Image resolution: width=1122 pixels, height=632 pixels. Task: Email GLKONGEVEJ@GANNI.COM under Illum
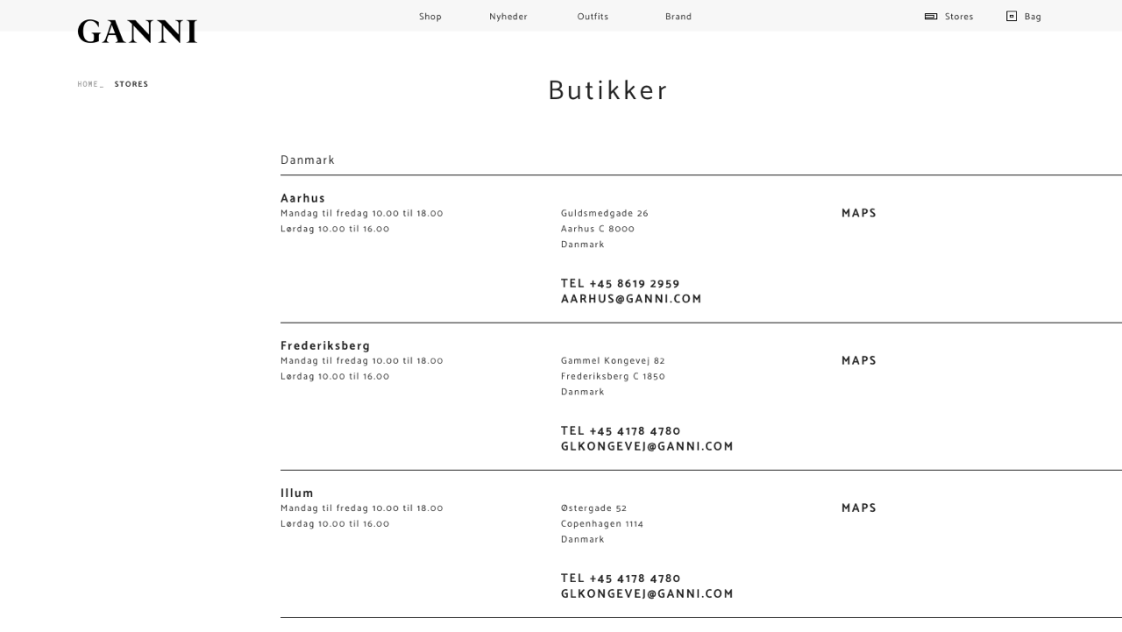tap(647, 593)
